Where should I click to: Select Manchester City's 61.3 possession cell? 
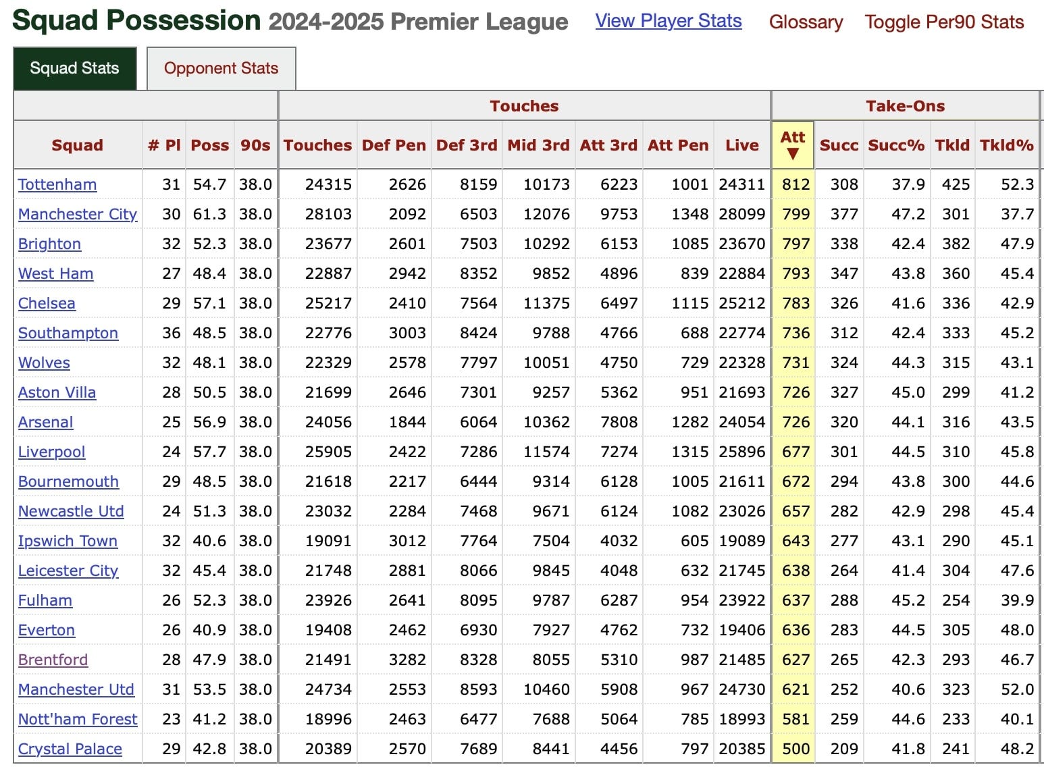210,214
